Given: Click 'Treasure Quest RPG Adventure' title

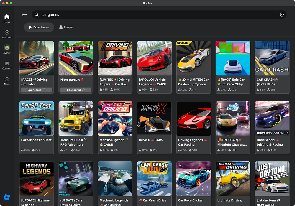Looking at the screenshot, I should 74,142.
